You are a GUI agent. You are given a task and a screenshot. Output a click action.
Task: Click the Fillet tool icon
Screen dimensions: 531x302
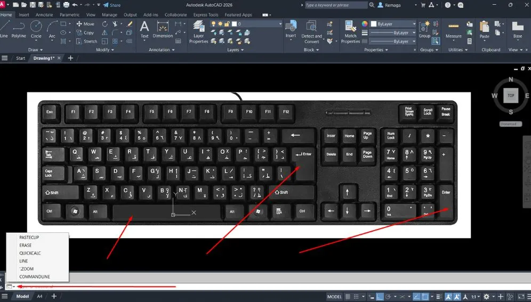pos(115,33)
